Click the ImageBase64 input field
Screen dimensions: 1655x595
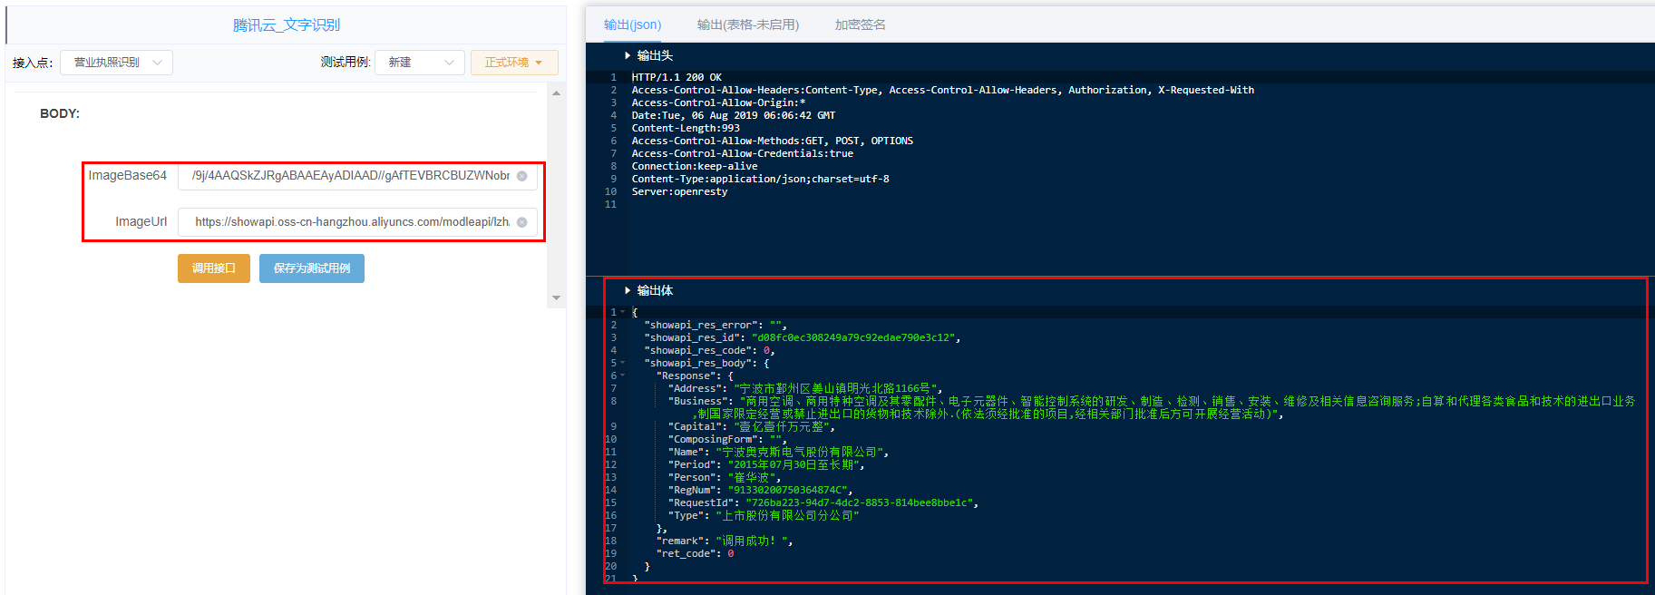pos(357,176)
